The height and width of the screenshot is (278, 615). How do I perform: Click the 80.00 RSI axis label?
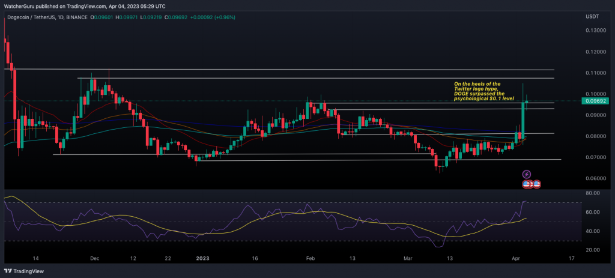592,193
